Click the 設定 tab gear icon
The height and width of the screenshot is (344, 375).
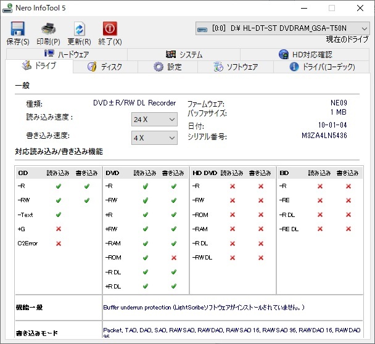tap(159, 67)
